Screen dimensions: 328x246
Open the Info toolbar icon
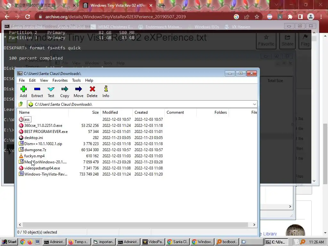click(106, 92)
